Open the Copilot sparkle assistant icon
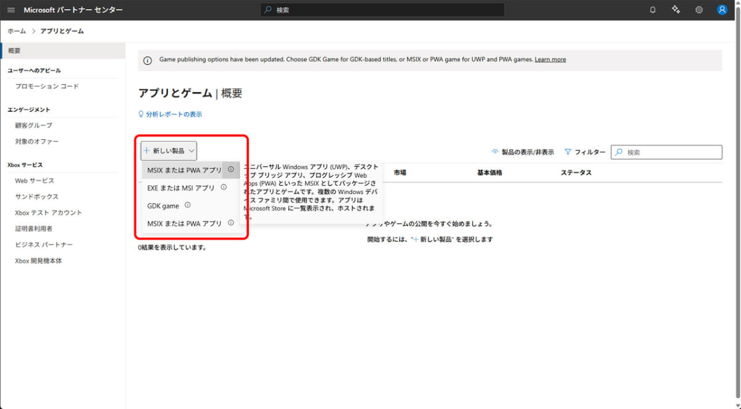The image size is (741, 409). pos(676,10)
